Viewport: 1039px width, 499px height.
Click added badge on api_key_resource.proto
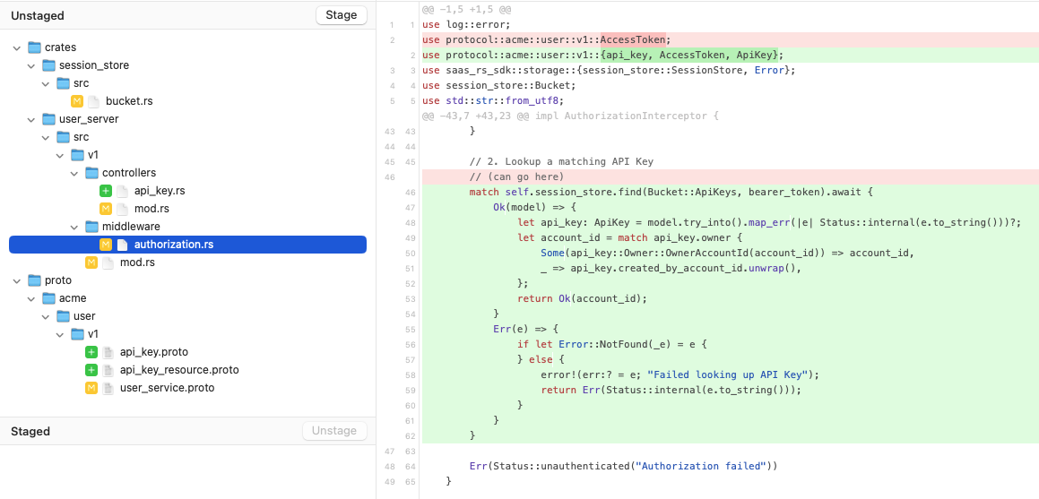pyautogui.click(x=91, y=370)
